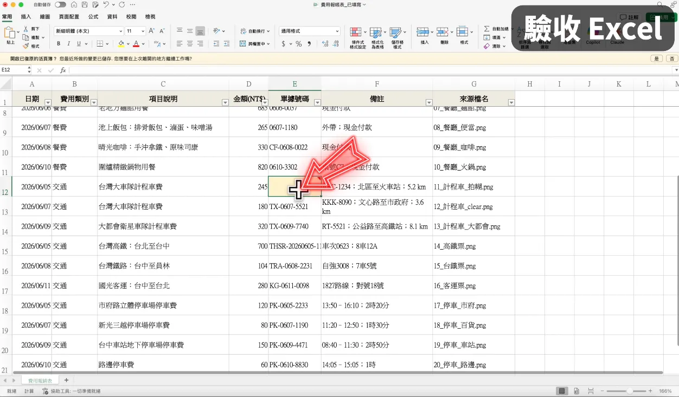Apply yellow fill color bucket
679x397 pixels.
click(x=121, y=44)
